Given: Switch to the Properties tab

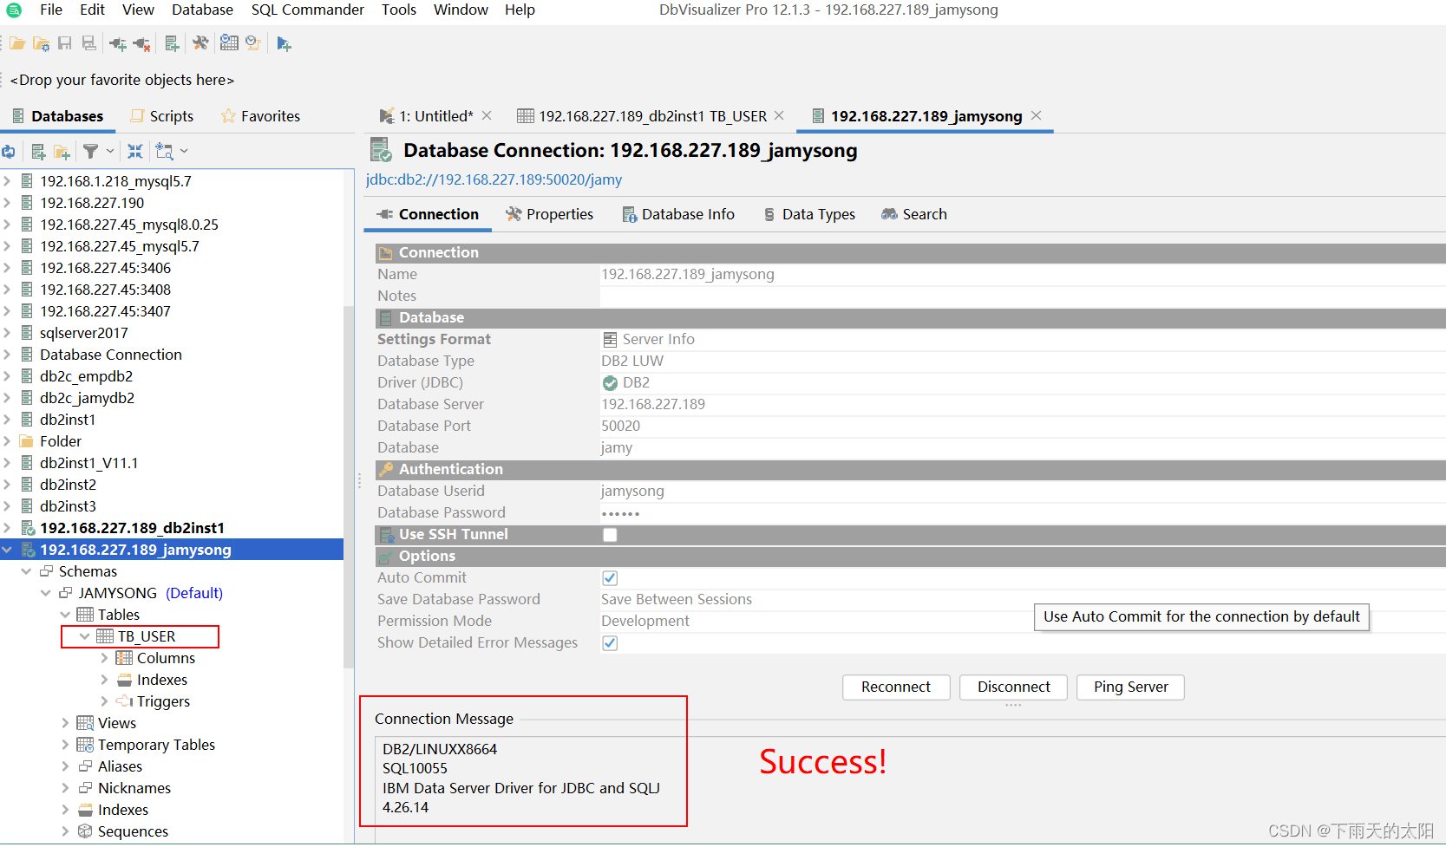Looking at the screenshot, I should [x=550, y=214].
